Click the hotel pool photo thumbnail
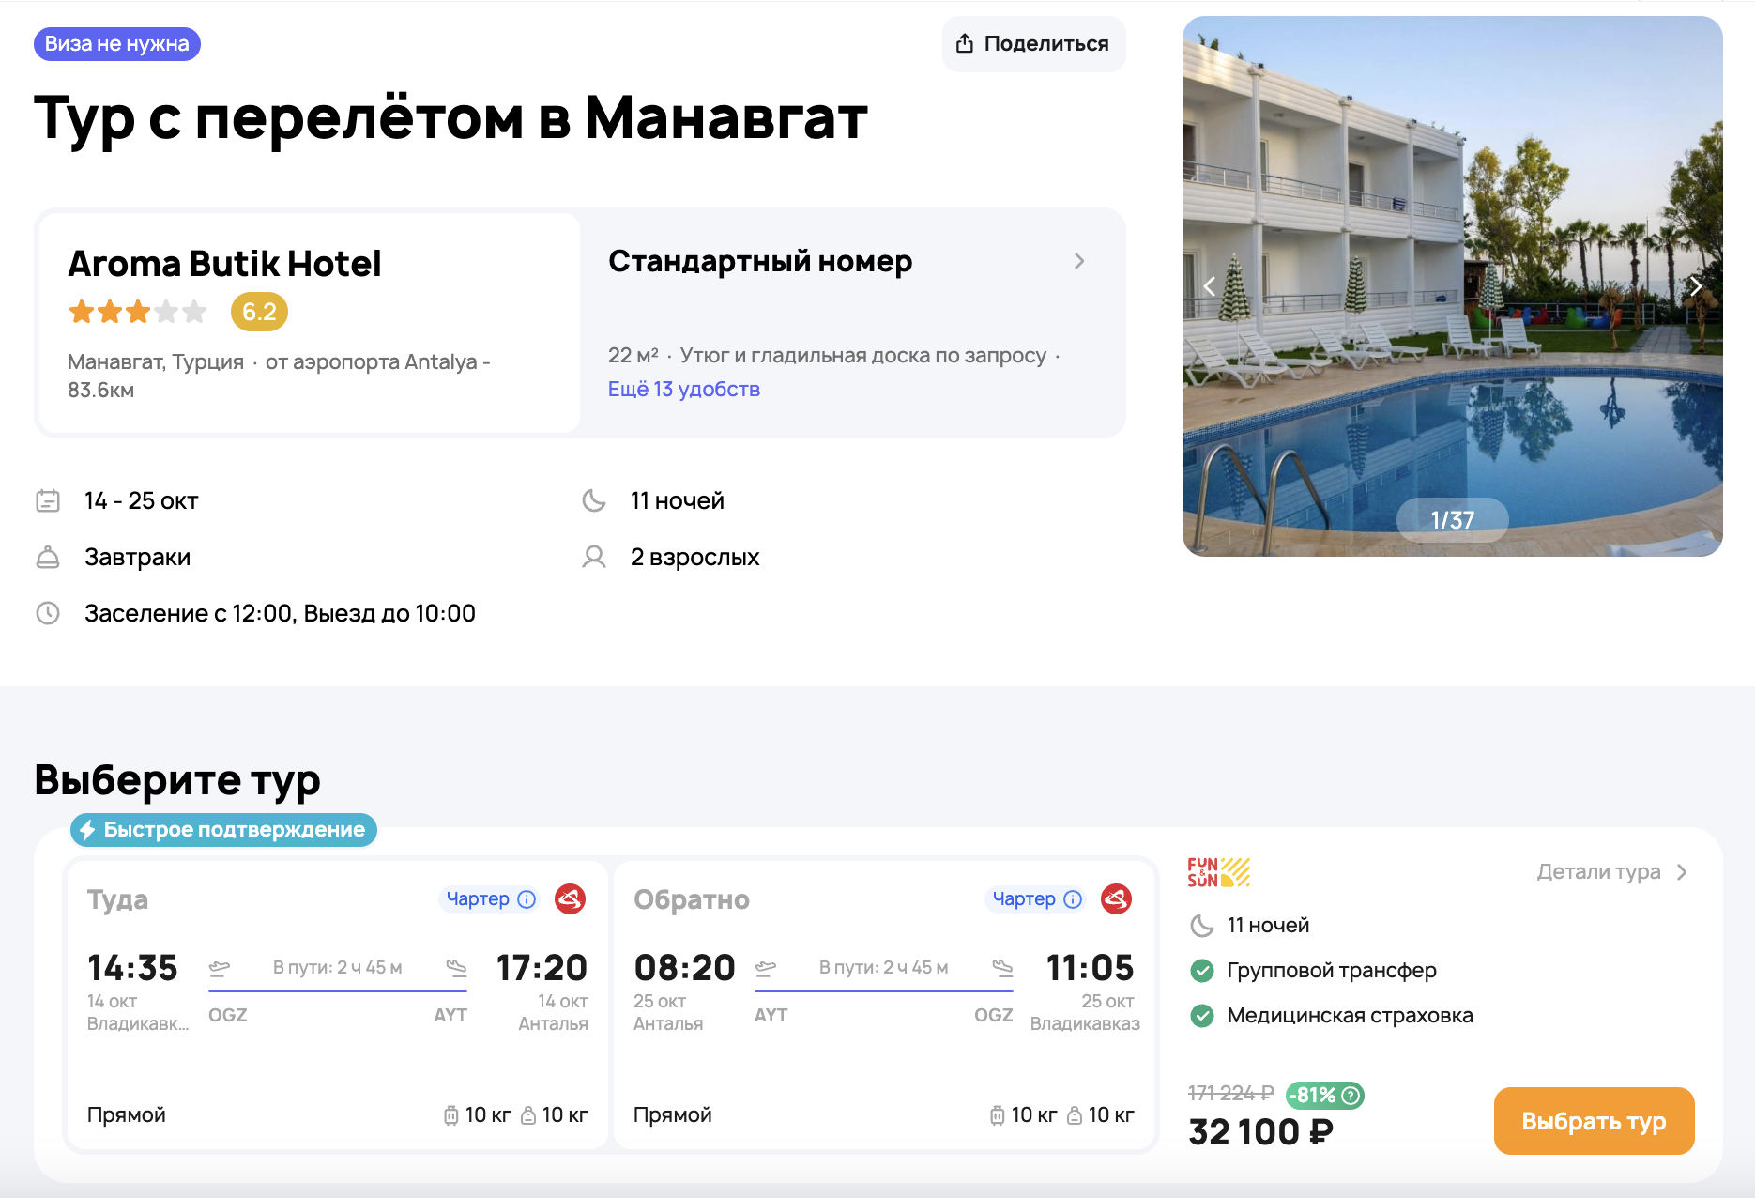Screen dimensions: 1755x1198 pos(1452,376)
